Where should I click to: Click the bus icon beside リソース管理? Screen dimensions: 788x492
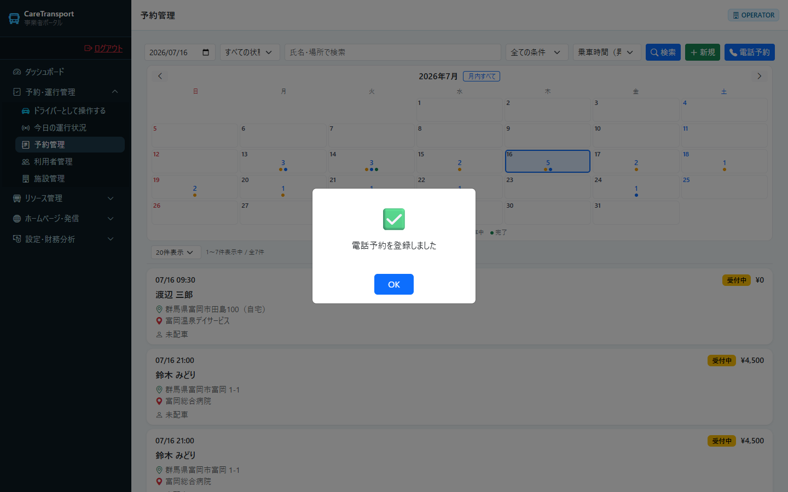(x=17, y=198)
